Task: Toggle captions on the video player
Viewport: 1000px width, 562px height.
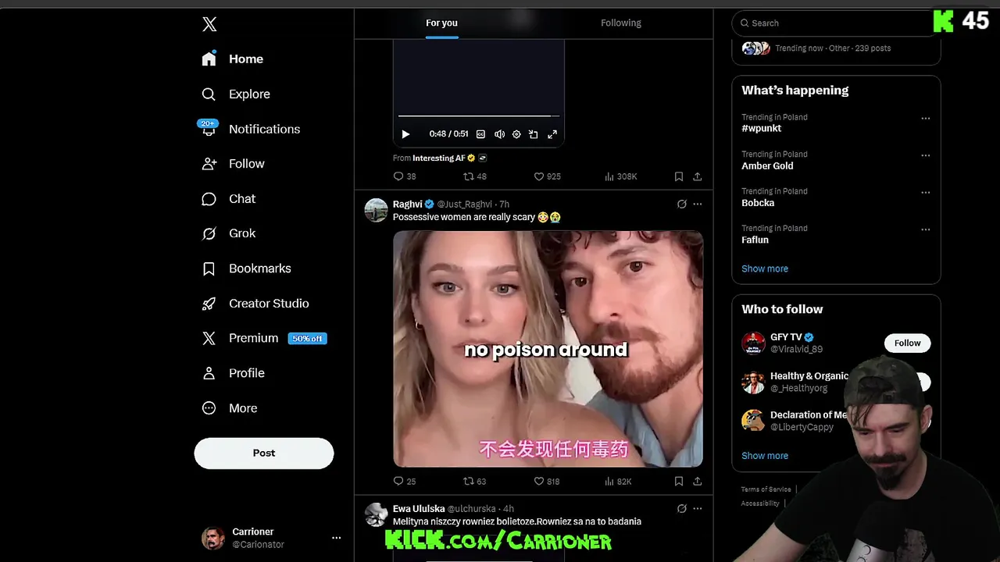Action: 480,134
